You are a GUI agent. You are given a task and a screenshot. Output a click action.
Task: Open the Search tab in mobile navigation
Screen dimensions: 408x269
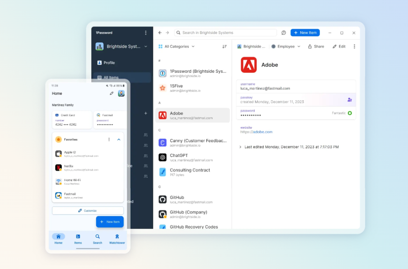tap(97, 239)
